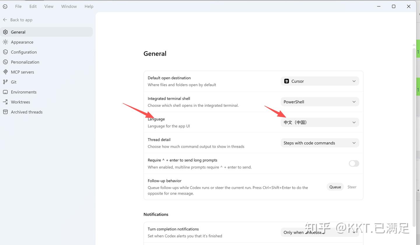Viewport: 420px width, 245px height.
Task: Open the Edit menu
Action: pyautogui.click(x=33, y=6)
